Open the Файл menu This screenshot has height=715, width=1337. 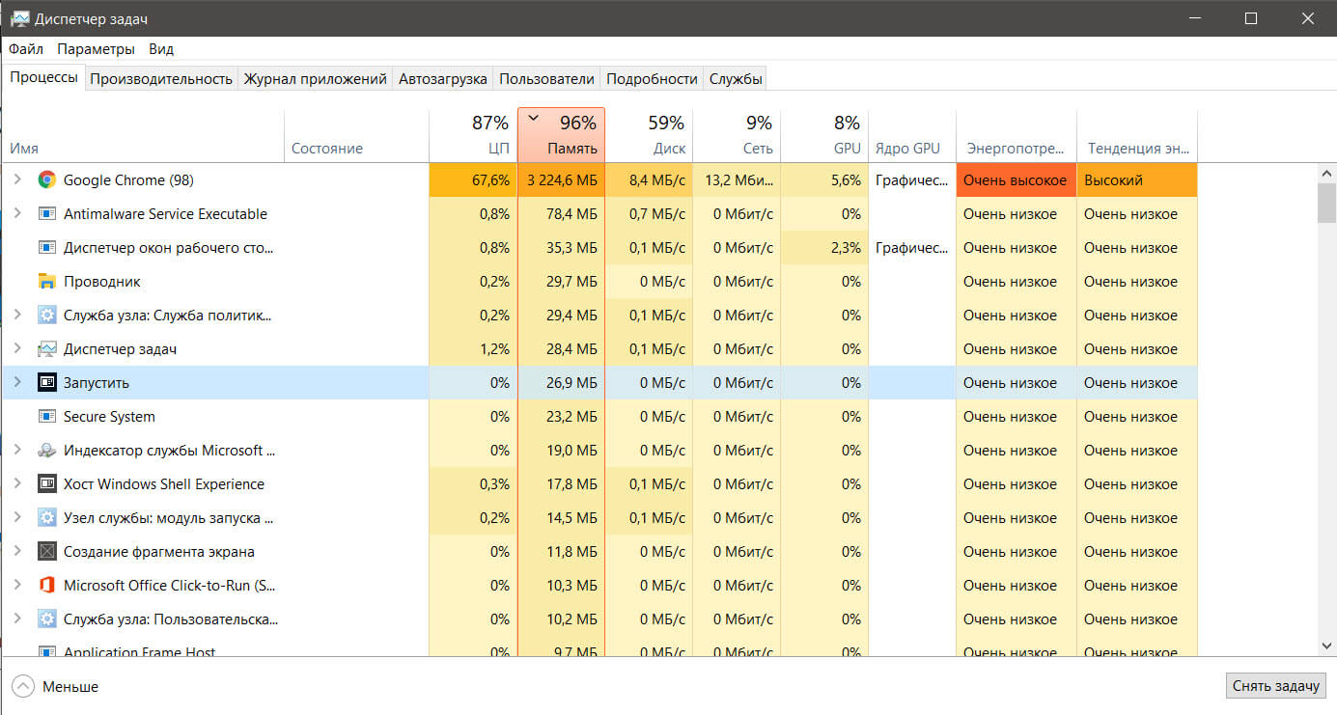(x=26, y=49)
